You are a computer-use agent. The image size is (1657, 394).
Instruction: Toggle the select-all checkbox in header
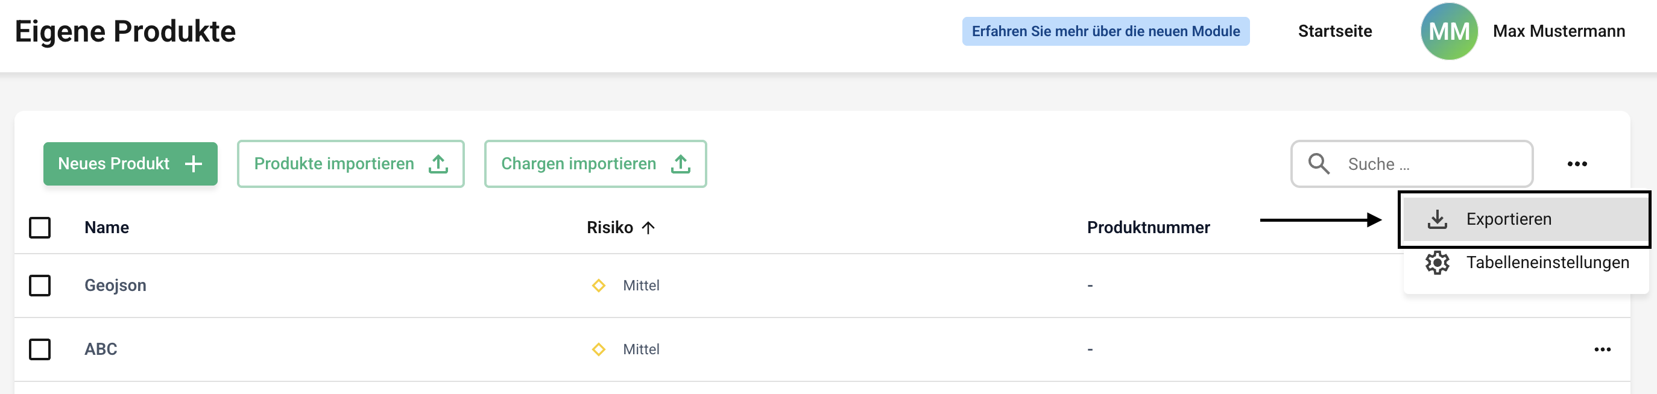(x=40, y=228)
